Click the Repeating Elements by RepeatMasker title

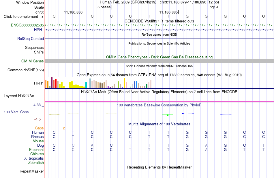(159, 167)
